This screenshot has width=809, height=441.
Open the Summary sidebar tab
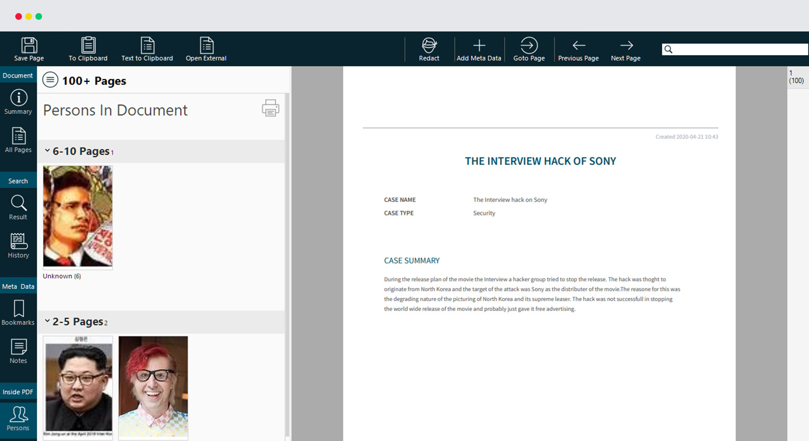coord(18,102)
